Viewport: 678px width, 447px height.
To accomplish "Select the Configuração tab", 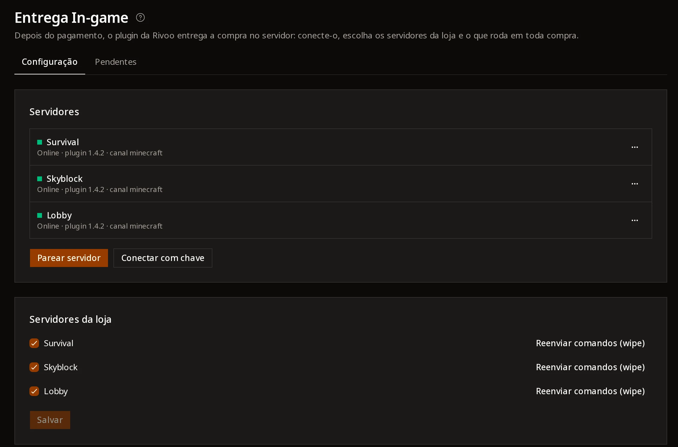I will [50, 62].
